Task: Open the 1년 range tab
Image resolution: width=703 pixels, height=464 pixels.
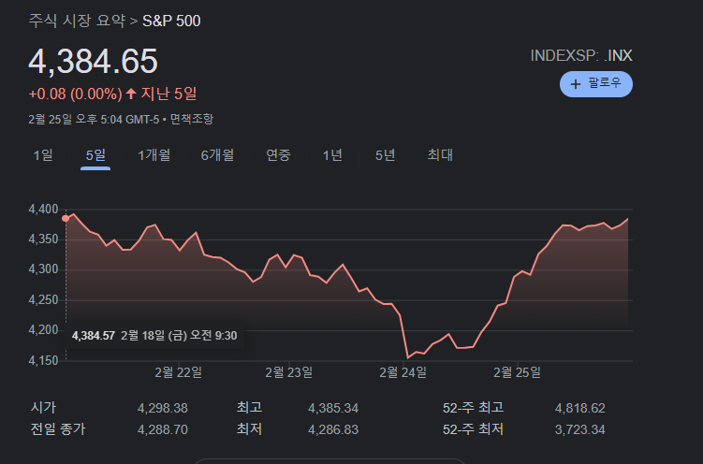Action: 332,155
